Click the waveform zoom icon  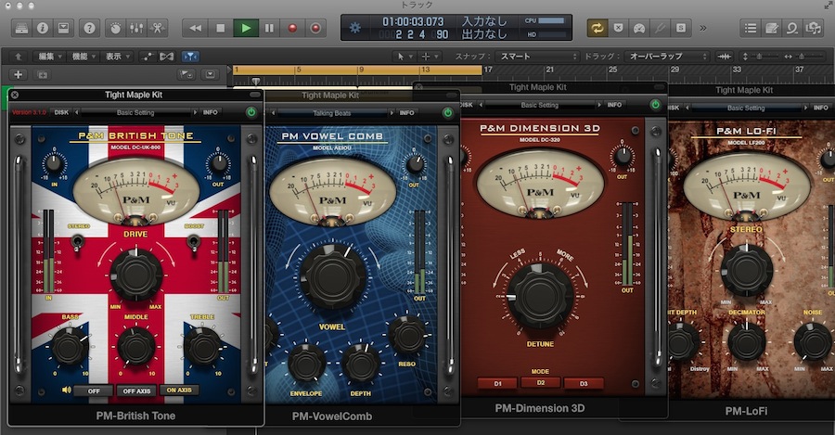point(724,56)
